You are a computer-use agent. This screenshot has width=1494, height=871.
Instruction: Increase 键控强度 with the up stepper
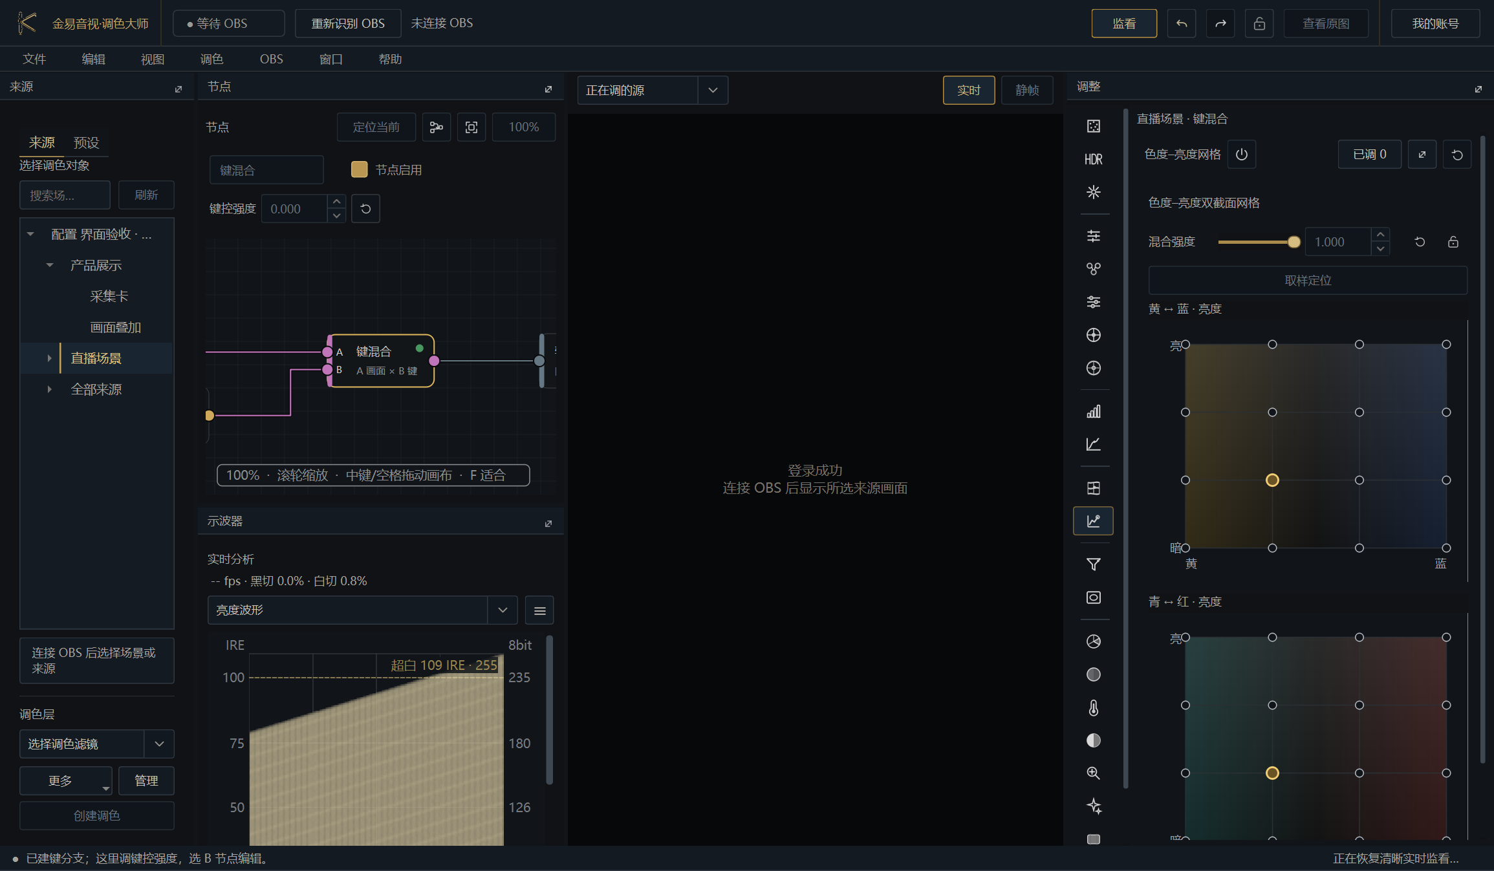(x=336, y=202)
